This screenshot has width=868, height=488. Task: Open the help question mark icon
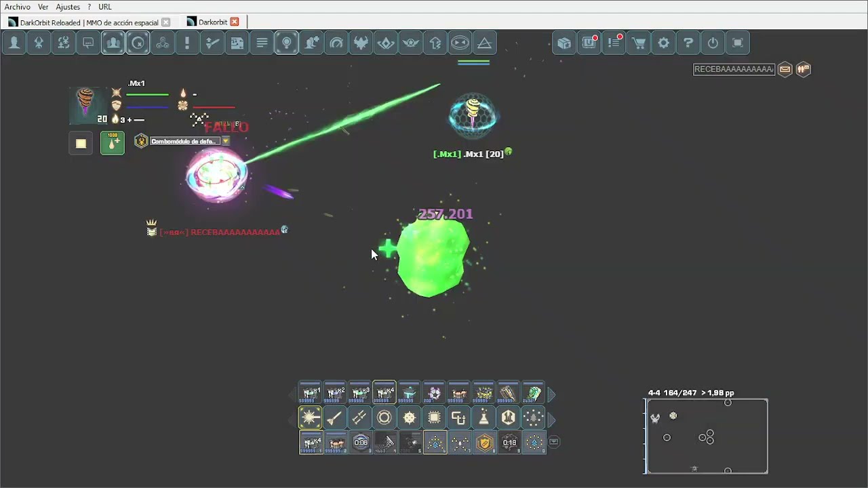(688, 43)
